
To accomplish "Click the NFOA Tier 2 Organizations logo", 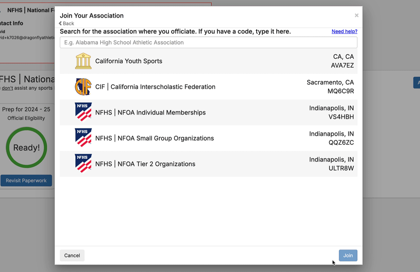I will coord(83,164).
